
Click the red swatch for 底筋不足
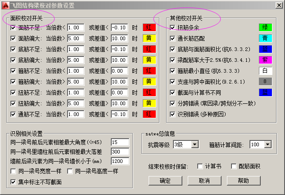(149, 49)
